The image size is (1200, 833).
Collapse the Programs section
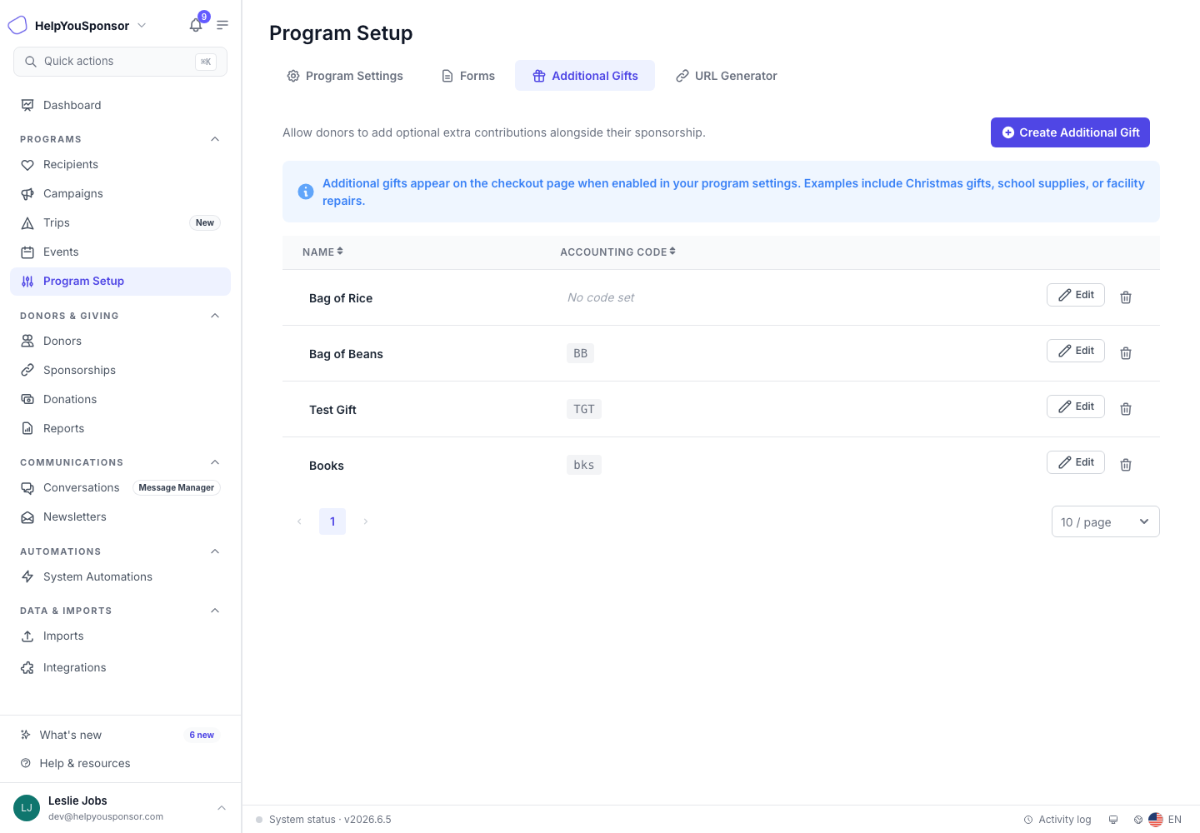[215, 139]
